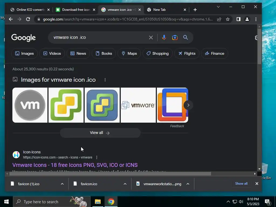The height and width of the screenshot is (207, 276).
Task: Open the vmware wordmark logo thumbnail
Action: (138, 105)
